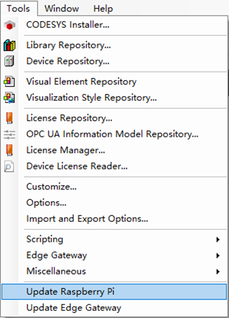Open the Help menu
The height and width of the screenshot is (318, 229).
click(103, 9)
